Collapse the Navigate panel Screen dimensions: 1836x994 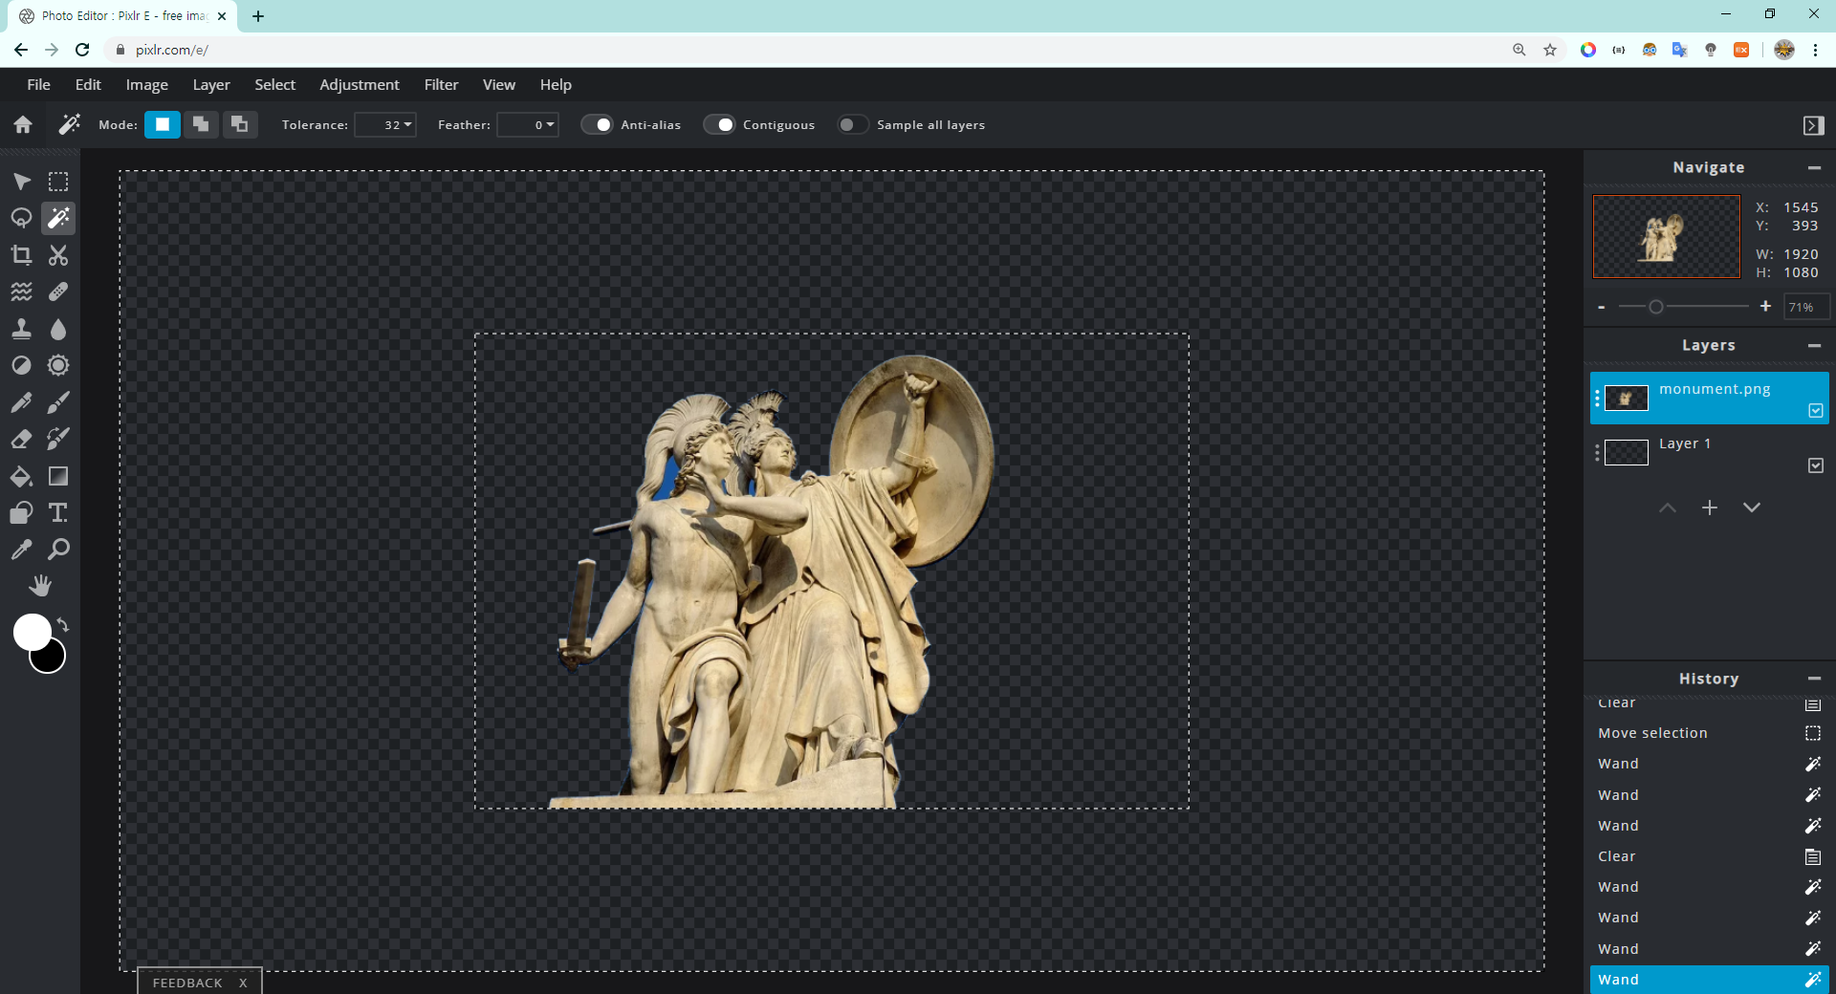[x=1814, y=168]
